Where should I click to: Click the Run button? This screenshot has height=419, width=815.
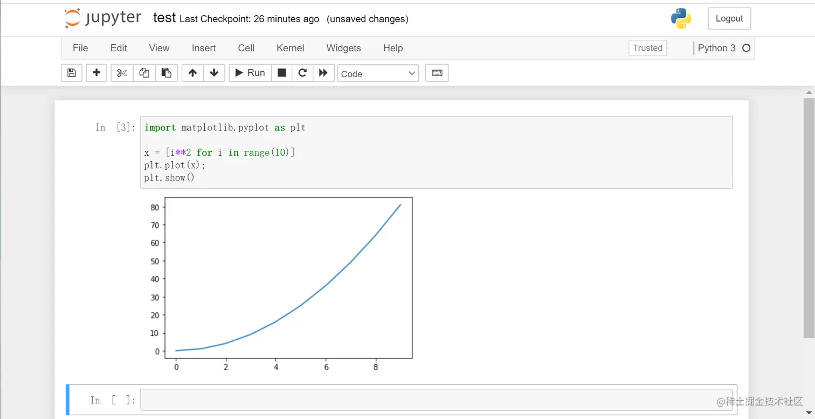[250, 73]
